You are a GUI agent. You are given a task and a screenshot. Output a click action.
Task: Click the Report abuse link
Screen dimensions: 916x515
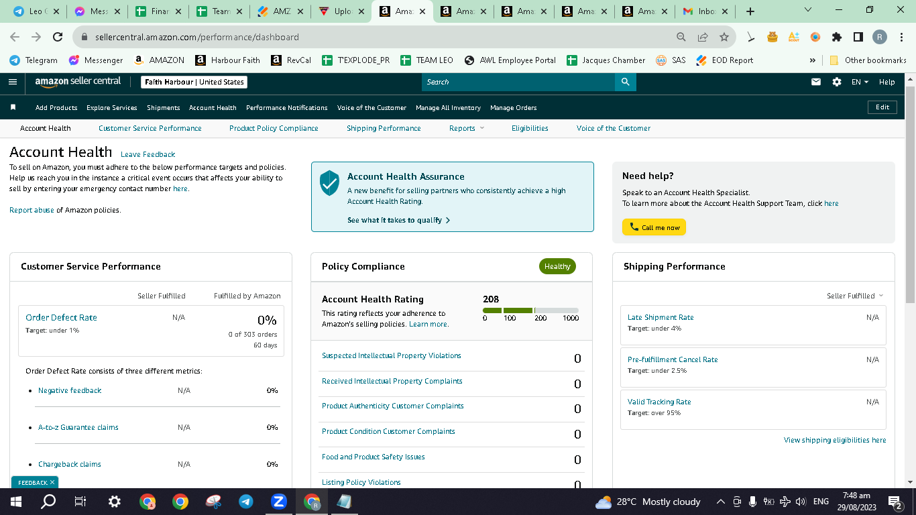click(x=32, y=210)
